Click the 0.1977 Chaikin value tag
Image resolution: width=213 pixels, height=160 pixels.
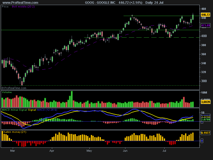click(x=206, y=133)
